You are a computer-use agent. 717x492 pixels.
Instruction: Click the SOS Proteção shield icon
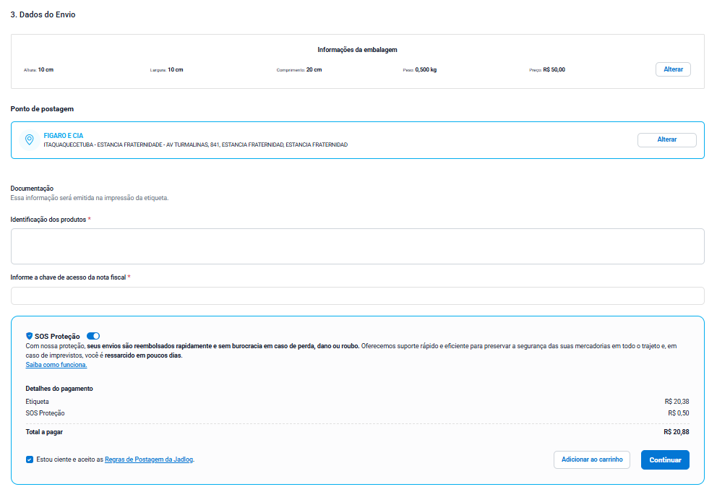[x=29, y=336]
